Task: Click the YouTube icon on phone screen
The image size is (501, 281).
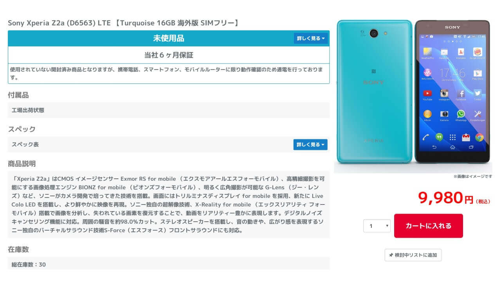Action: coord(427,93)
